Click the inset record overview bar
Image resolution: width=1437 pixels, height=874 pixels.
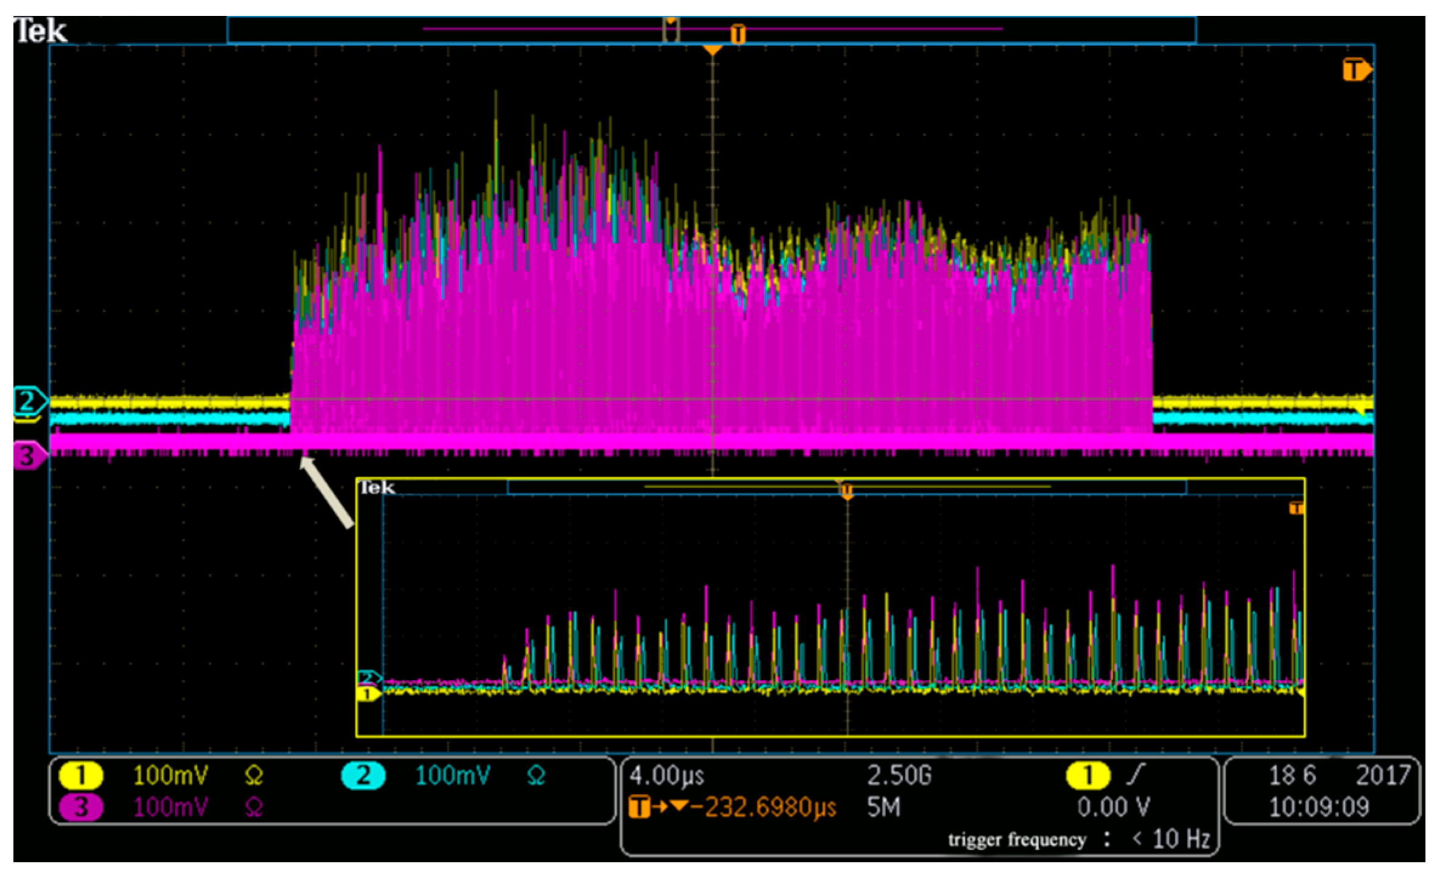[846, 487]
